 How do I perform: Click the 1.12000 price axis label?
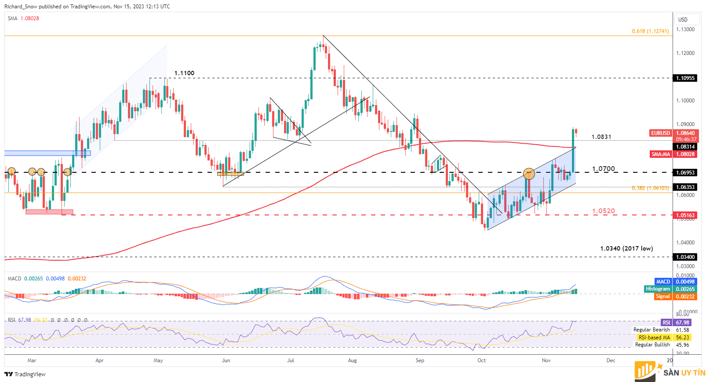tap(685, 53)
